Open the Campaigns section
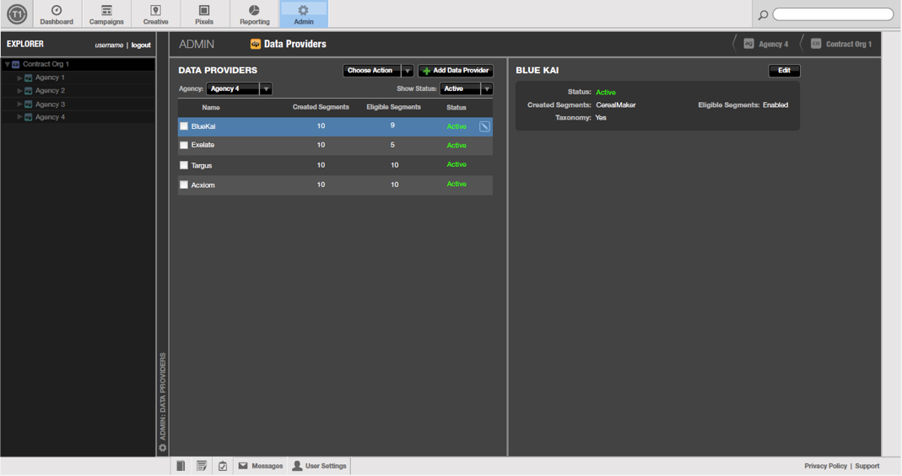Viewport: 902px width, 476px height. pyautogui.click(x=106, y=14)
